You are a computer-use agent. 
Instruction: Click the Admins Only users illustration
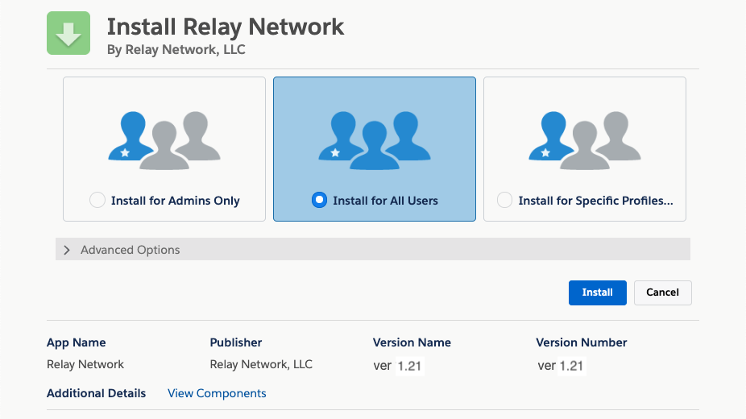(164, 140)
